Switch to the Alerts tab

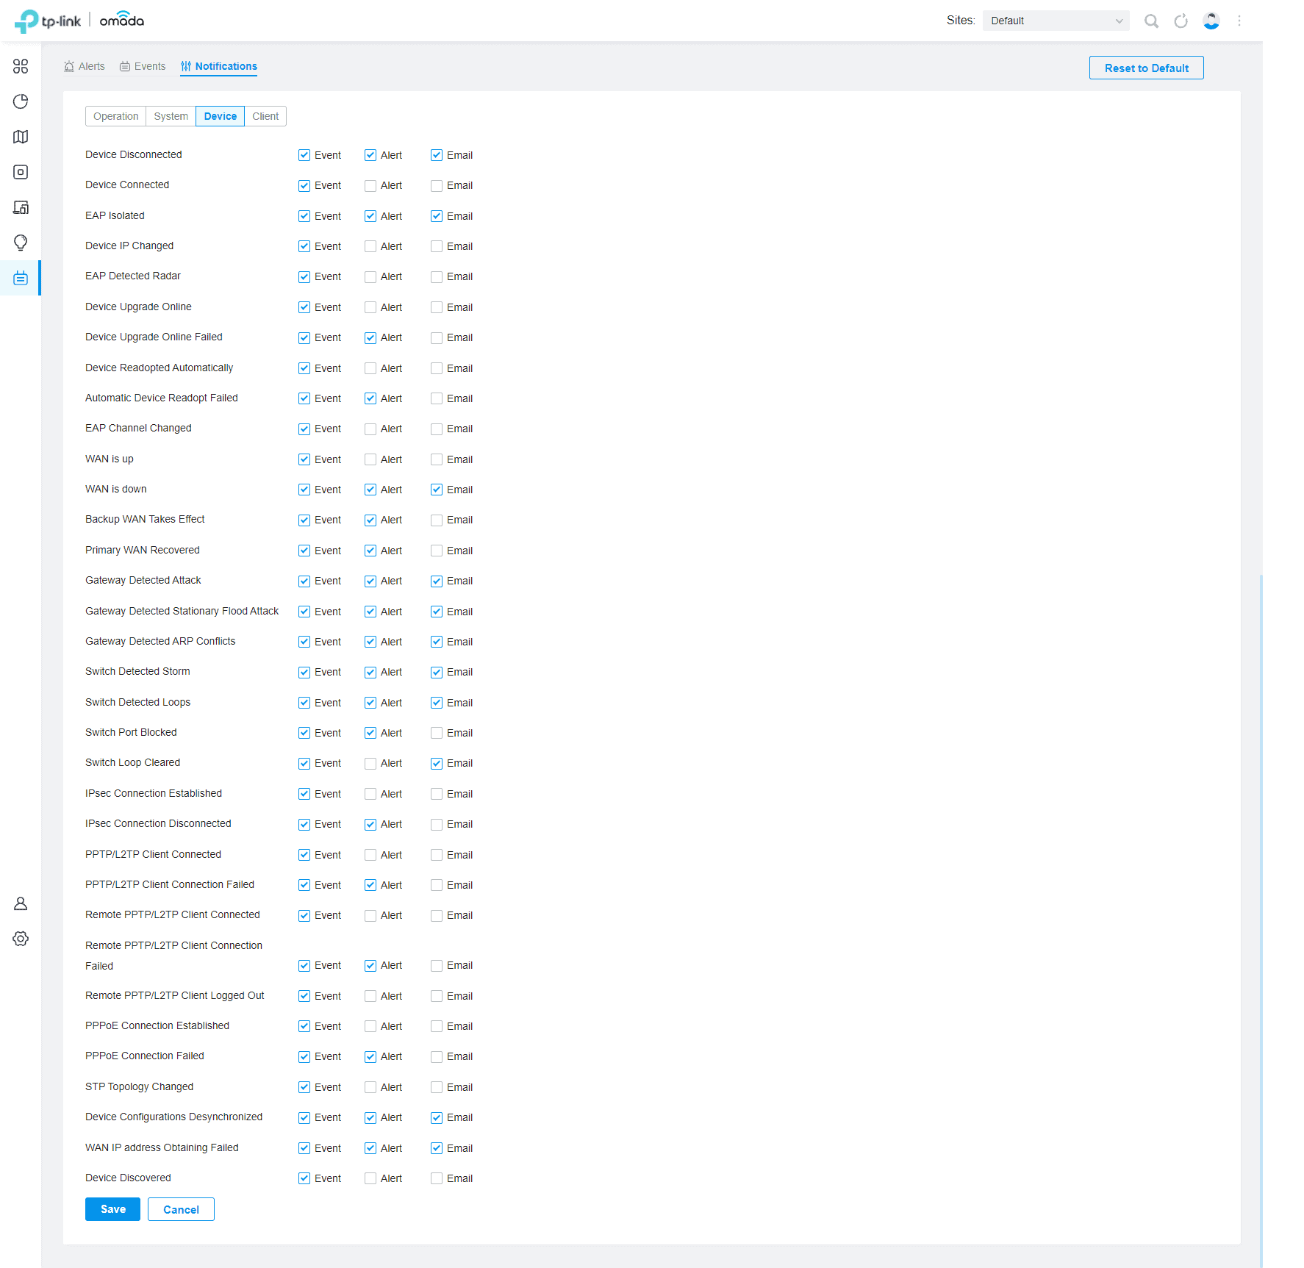pos(85,66)
